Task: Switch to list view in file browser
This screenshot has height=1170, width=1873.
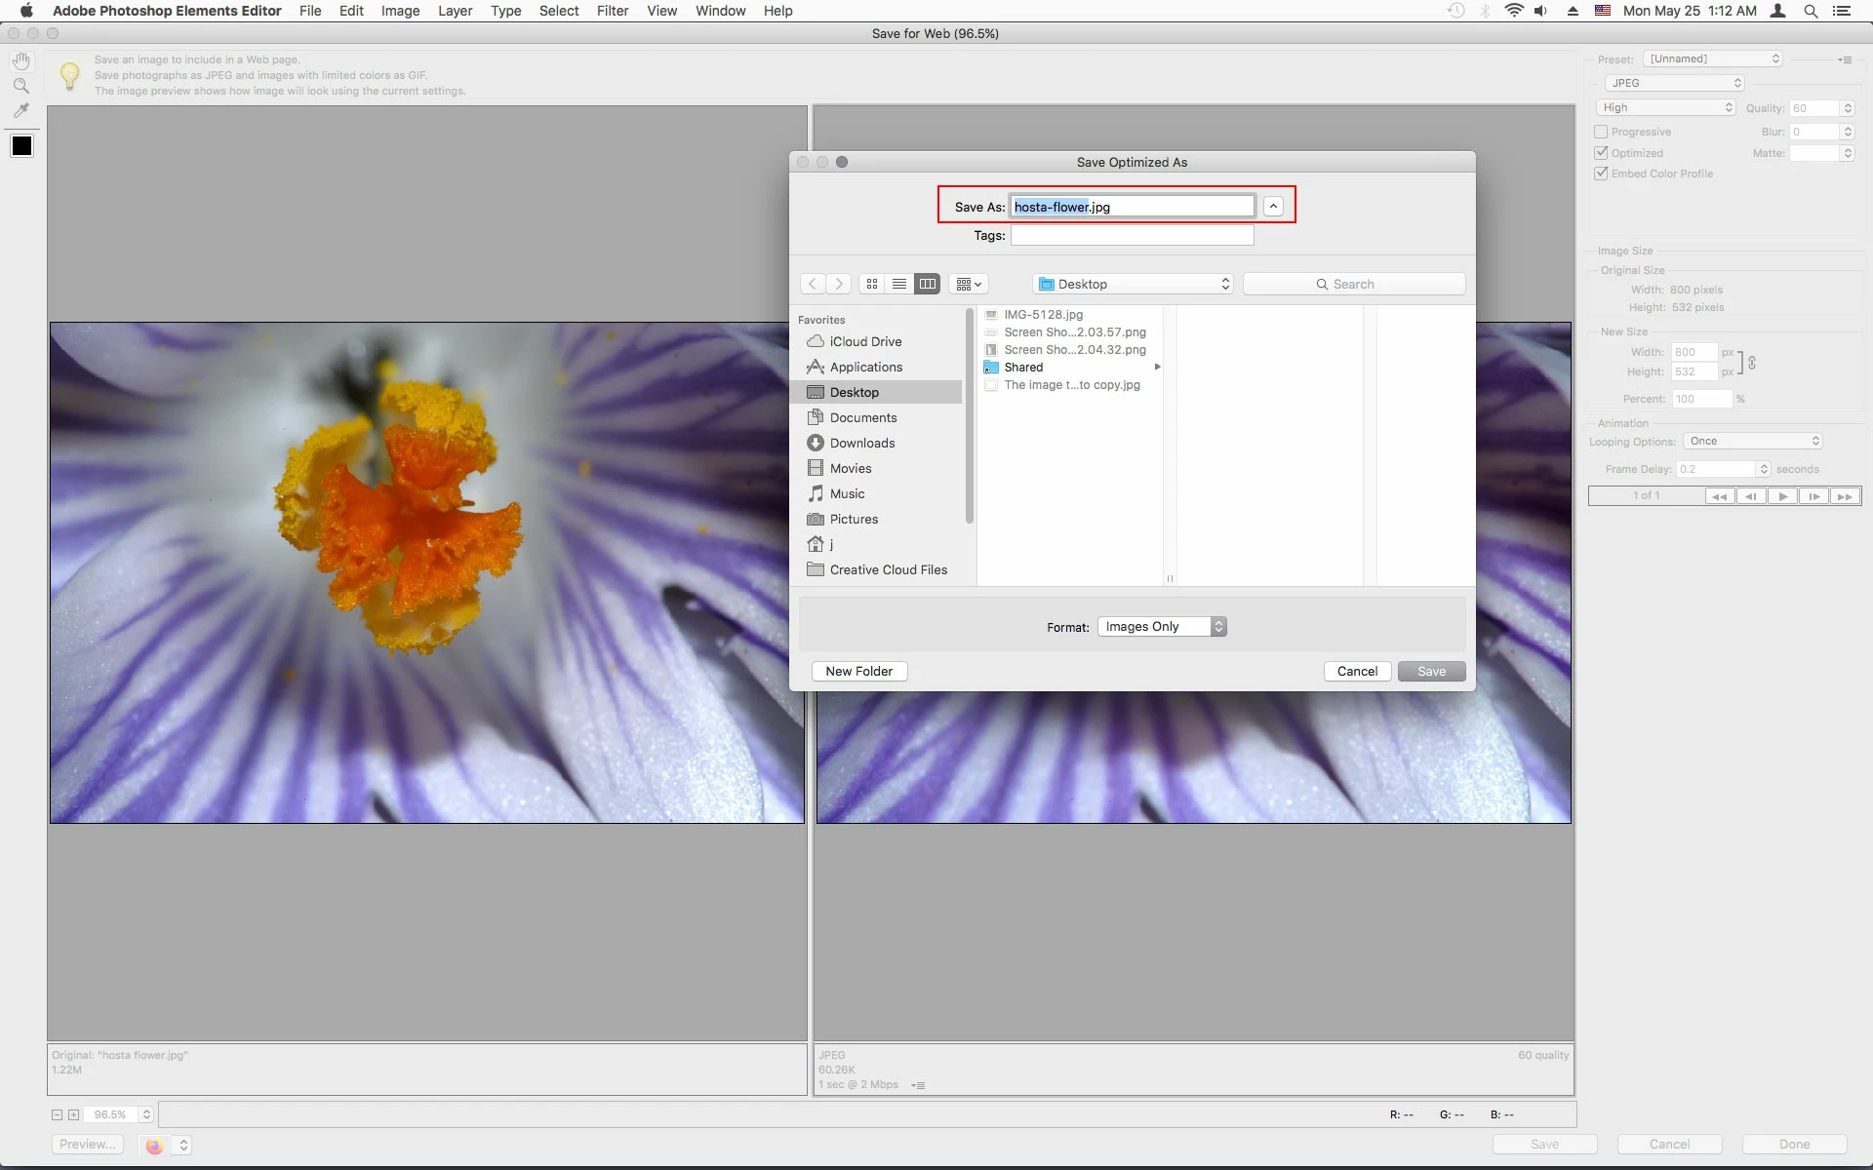Action: 899,284
